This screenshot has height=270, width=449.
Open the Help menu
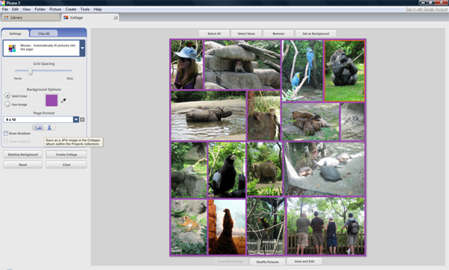(97, 9)
